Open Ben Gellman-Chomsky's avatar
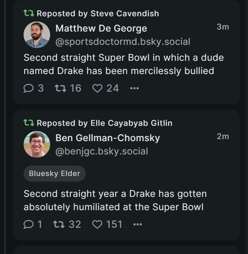Screen dimensions: 248x254 click(37, 144)
